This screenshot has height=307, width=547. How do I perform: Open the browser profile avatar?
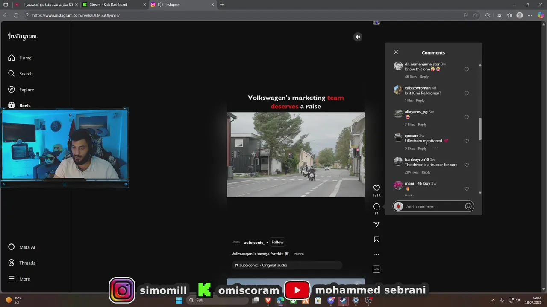point(520,15)
